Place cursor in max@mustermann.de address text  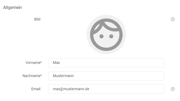[71, 89]
